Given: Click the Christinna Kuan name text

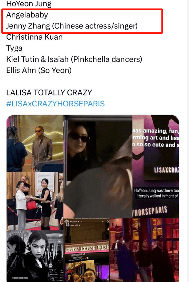Looking at the screenshot, I should click(x=34, y=37).
